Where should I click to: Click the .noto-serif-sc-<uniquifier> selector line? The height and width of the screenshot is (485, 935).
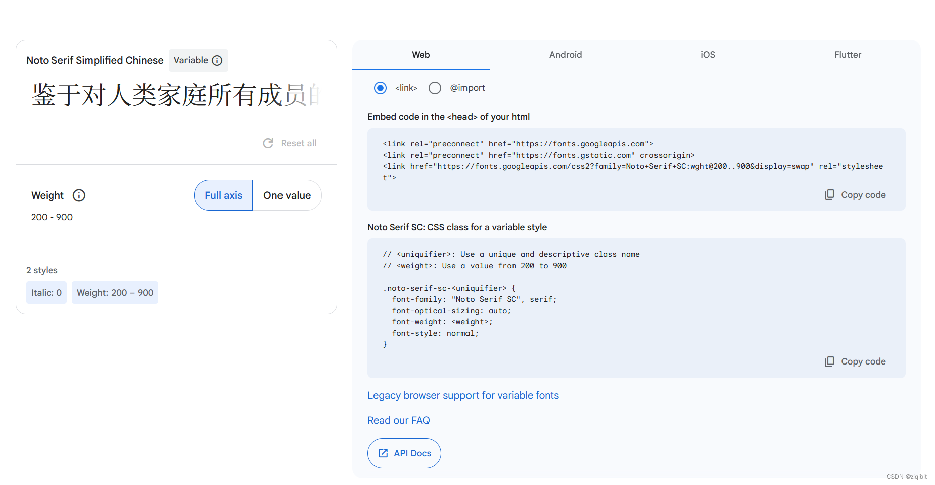pos(449,288)
